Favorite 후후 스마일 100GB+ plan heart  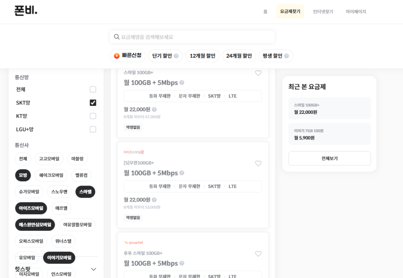click(x=258, y=254)
